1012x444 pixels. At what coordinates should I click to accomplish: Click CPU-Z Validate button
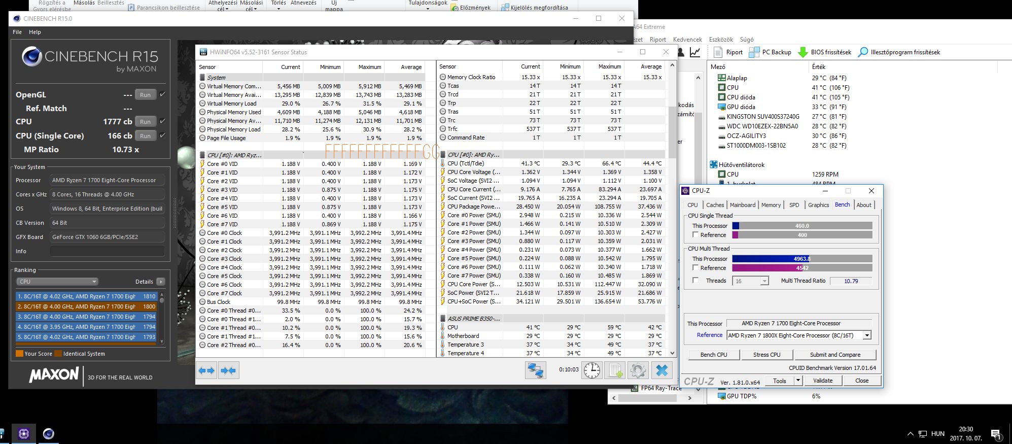pyautogui.click(x=823, y=381)
